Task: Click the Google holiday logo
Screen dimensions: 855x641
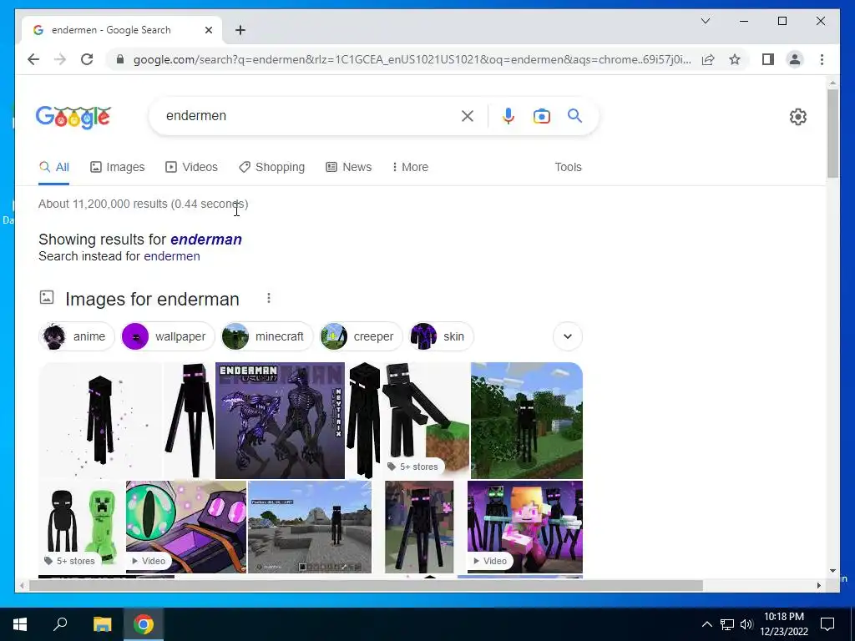Action: pyautogui.click(x=73, y=117)
